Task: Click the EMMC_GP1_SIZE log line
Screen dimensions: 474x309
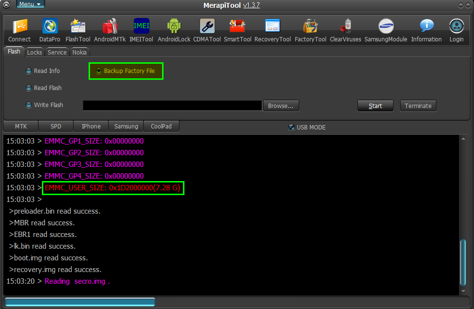Action: pyautogui.click(x=94, y=141)
